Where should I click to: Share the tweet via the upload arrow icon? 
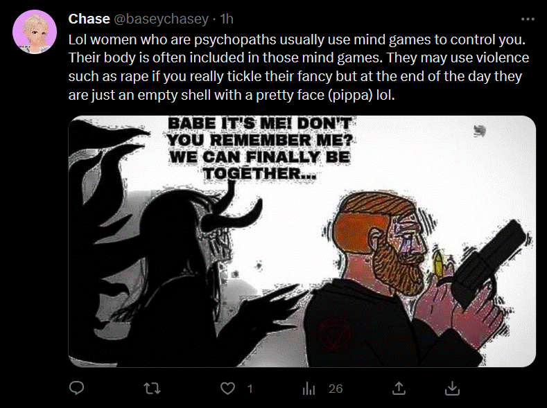399,388
